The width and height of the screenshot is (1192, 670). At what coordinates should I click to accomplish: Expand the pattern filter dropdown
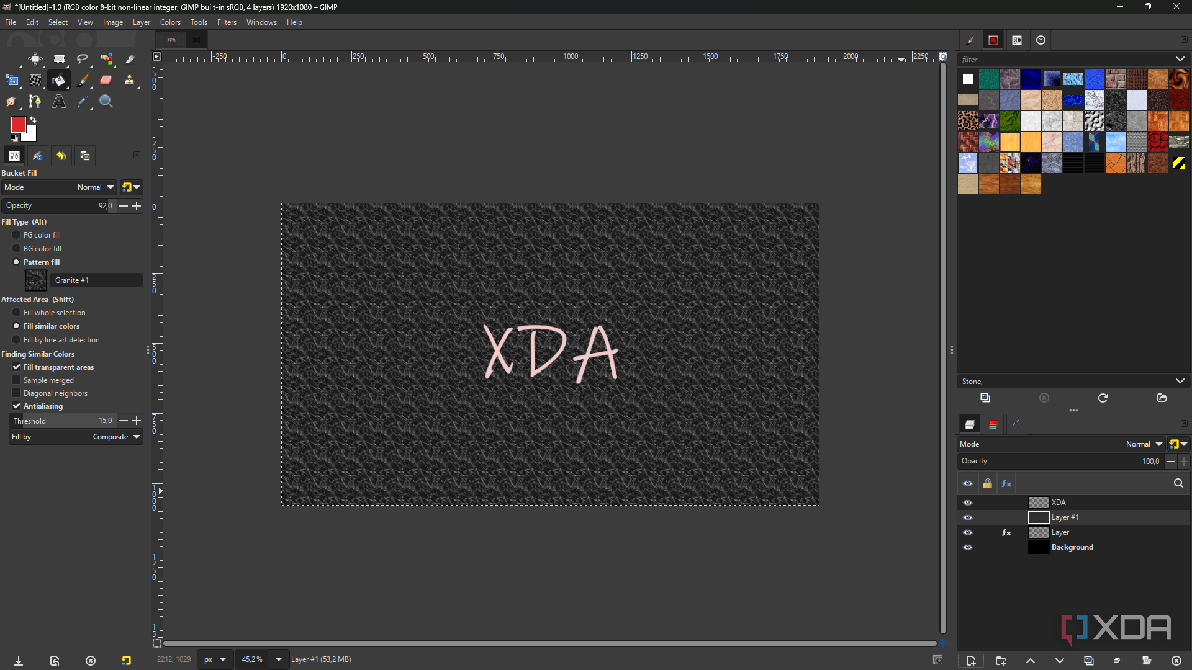pos(1180,59)
